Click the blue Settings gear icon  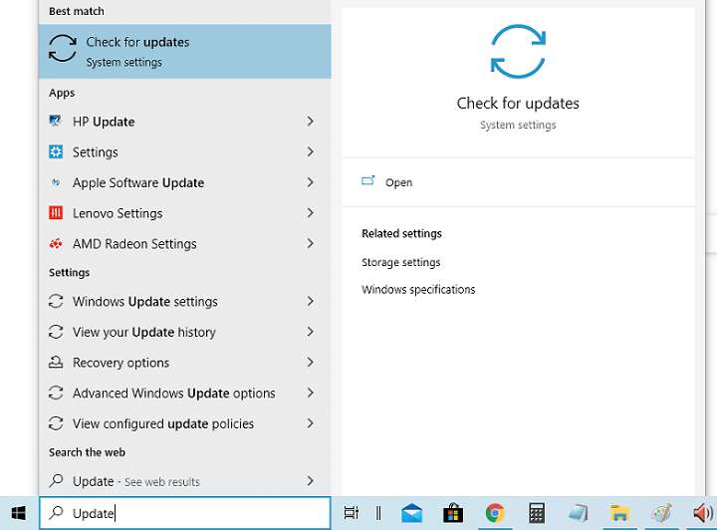tap(56, 151)
